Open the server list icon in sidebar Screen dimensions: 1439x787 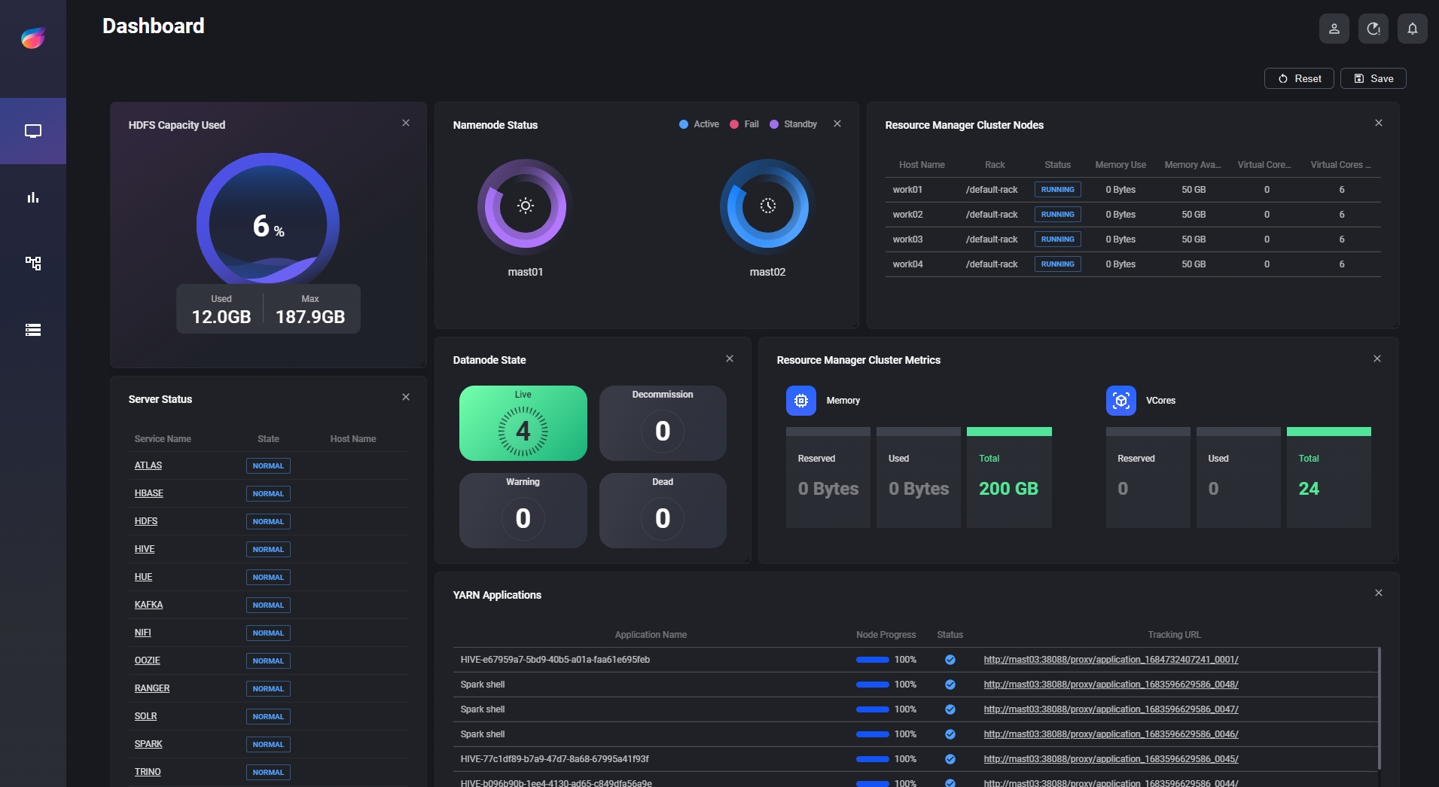[33, 330]
